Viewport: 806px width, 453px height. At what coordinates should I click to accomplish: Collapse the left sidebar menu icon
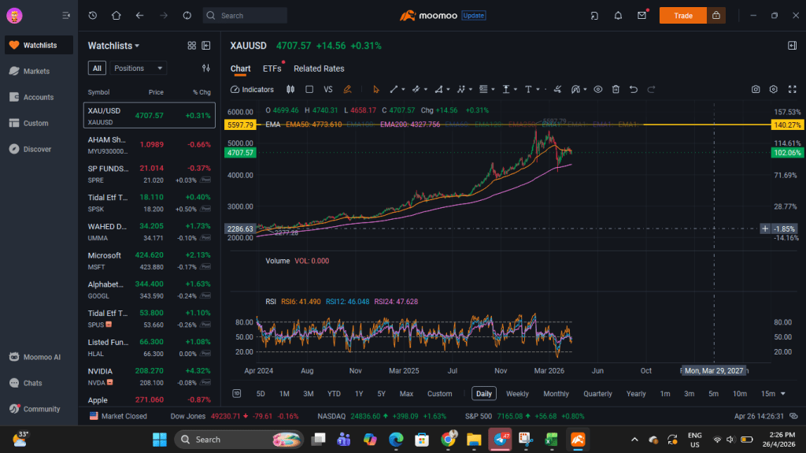pyautogui.click(x=66, y=16)
